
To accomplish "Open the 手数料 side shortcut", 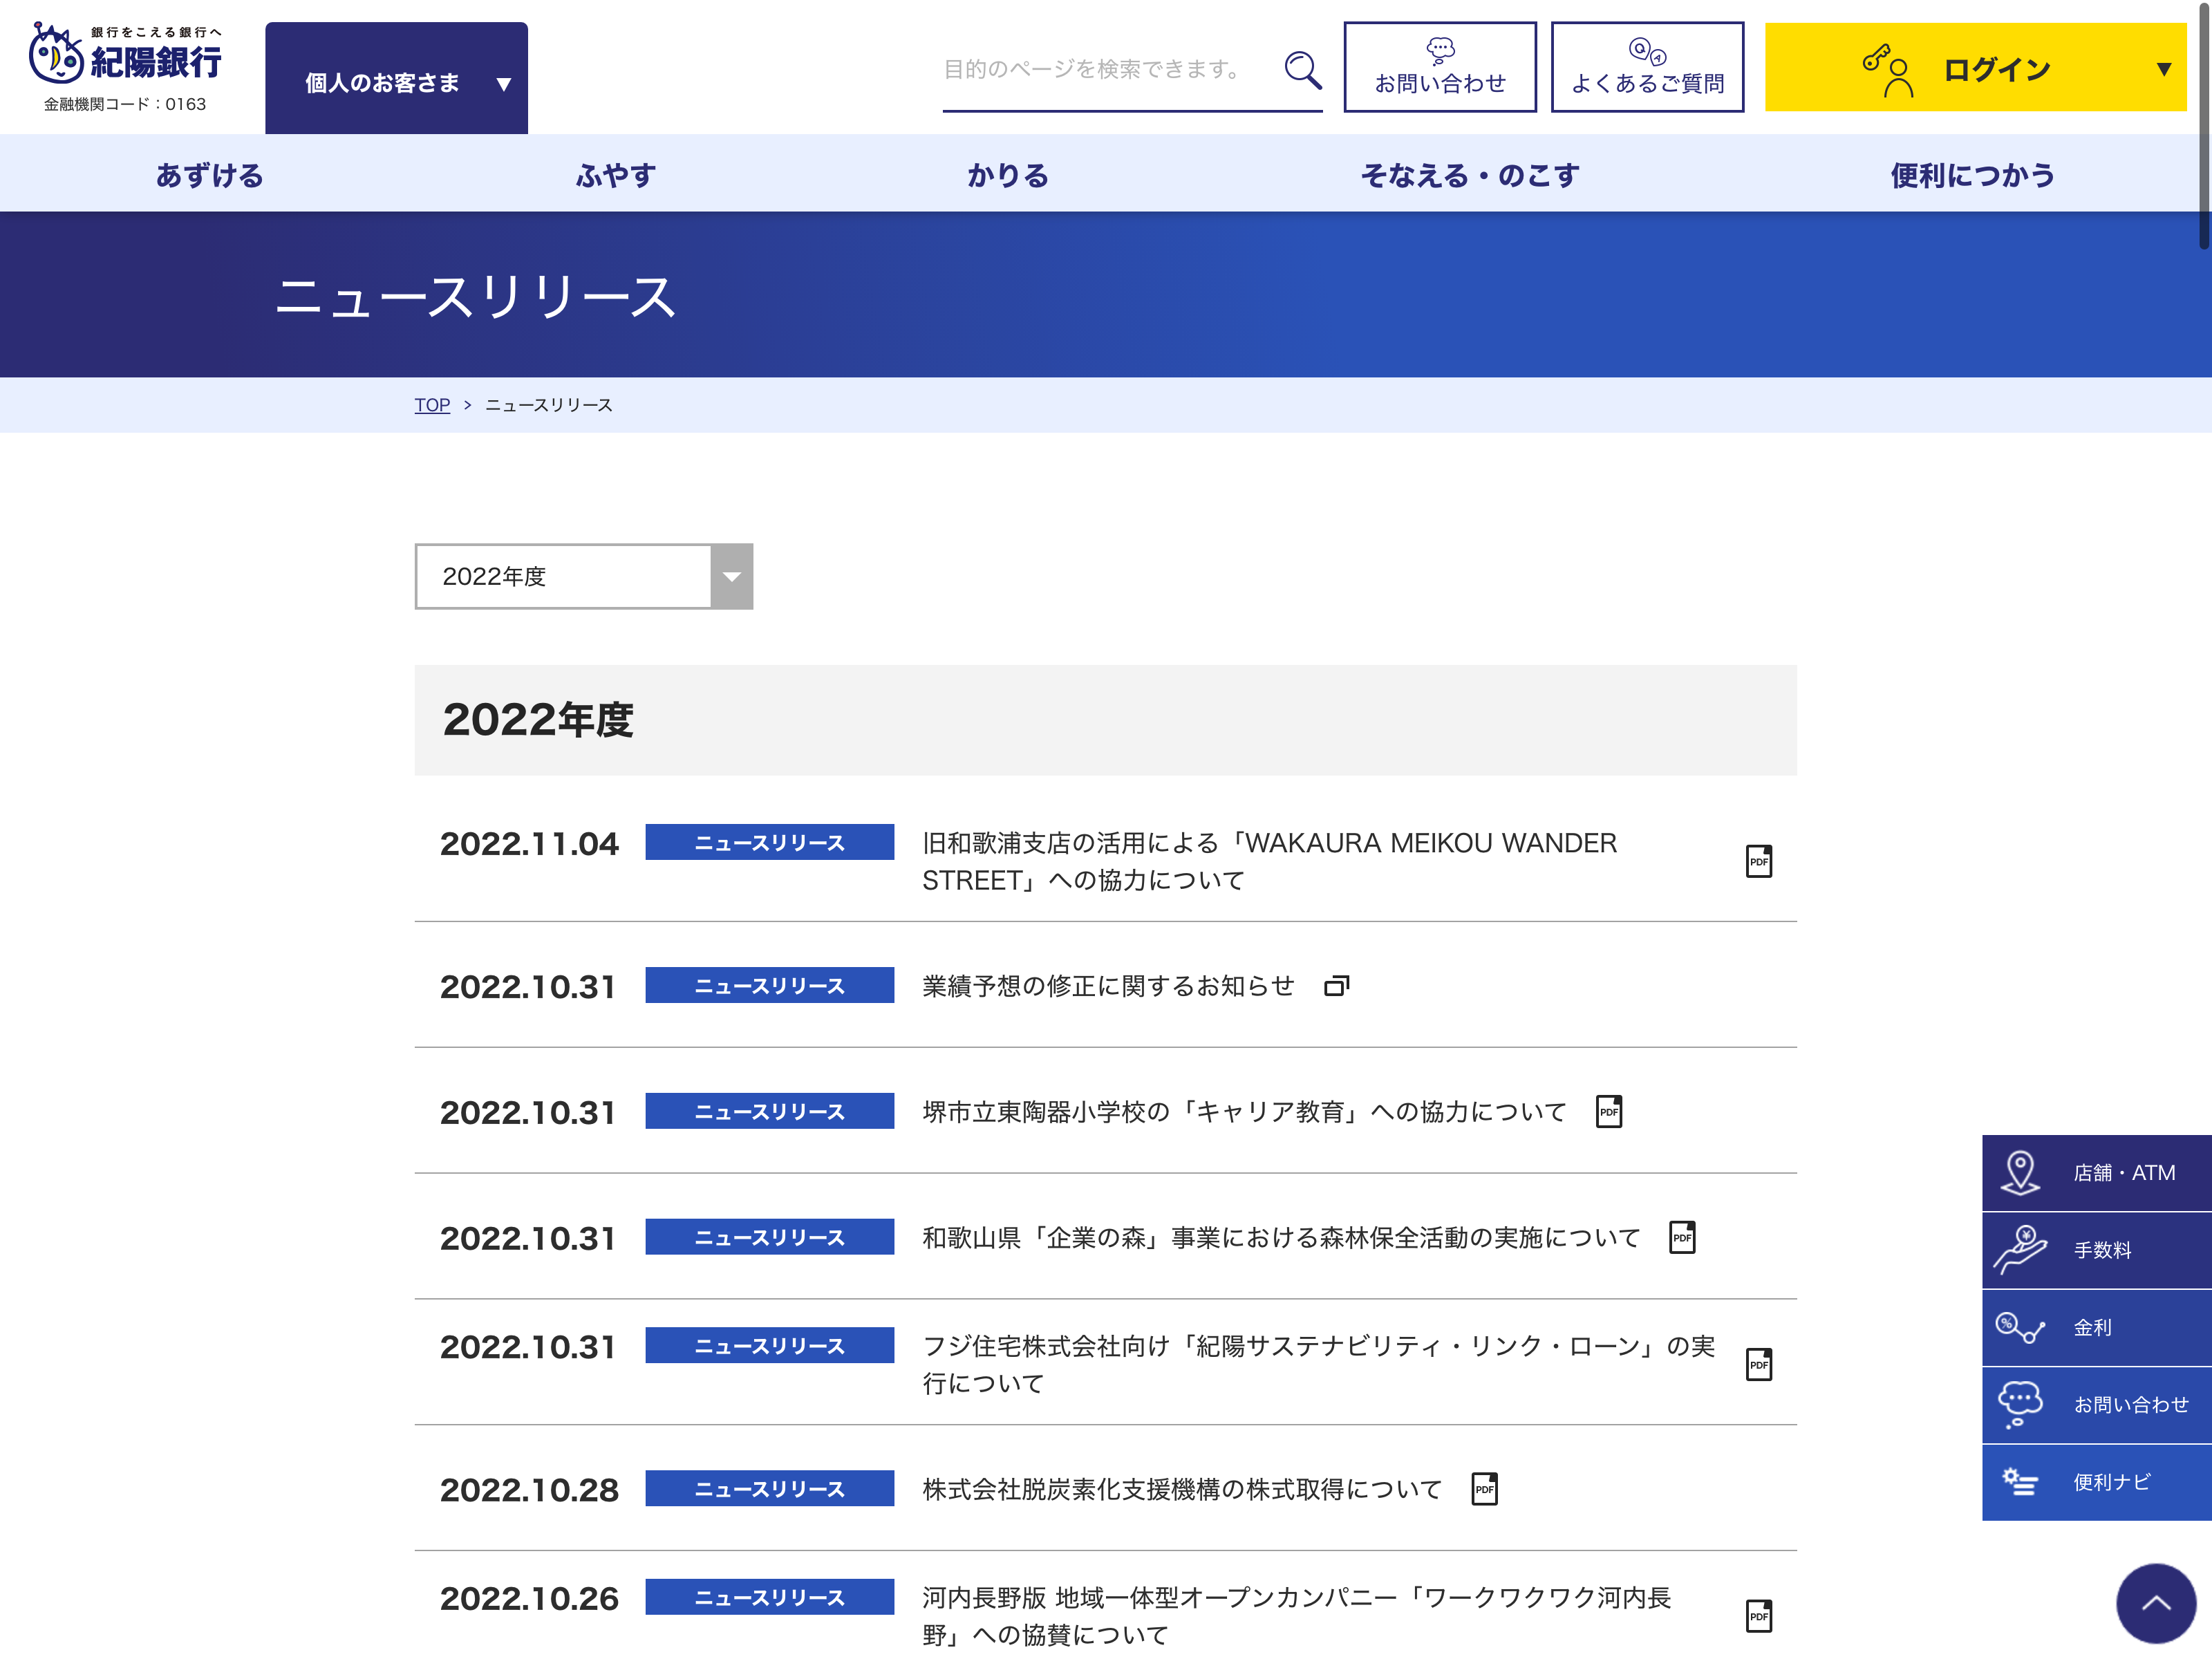I will (2096, 1250).
